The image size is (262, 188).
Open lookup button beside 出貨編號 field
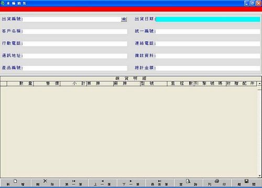[124, 19]
